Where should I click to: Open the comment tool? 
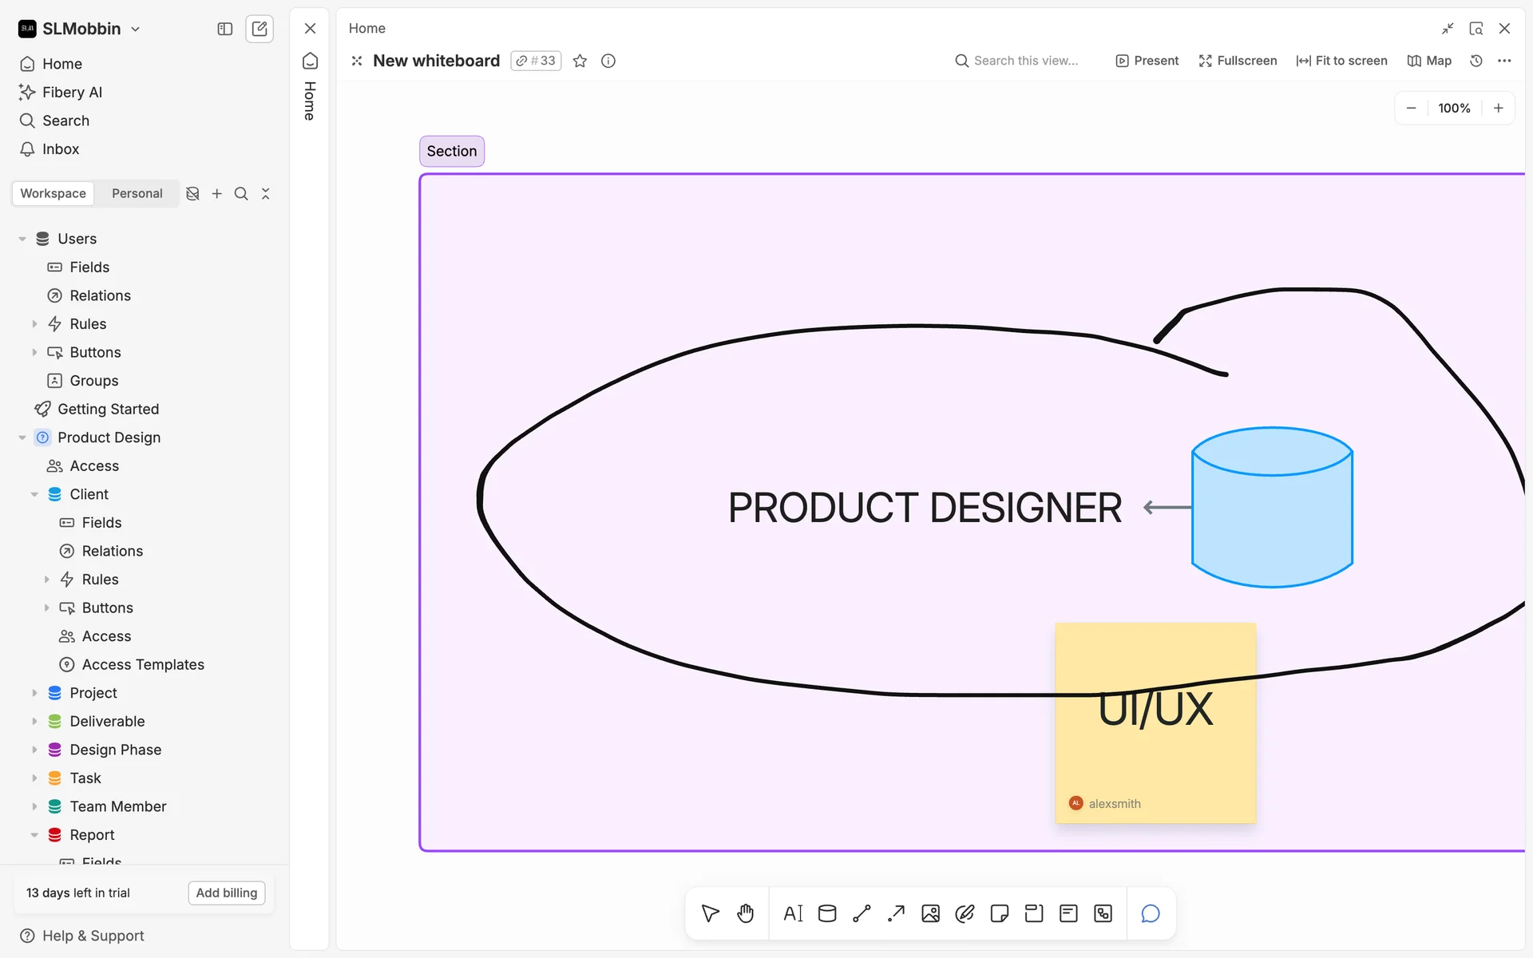(1150, 913)
